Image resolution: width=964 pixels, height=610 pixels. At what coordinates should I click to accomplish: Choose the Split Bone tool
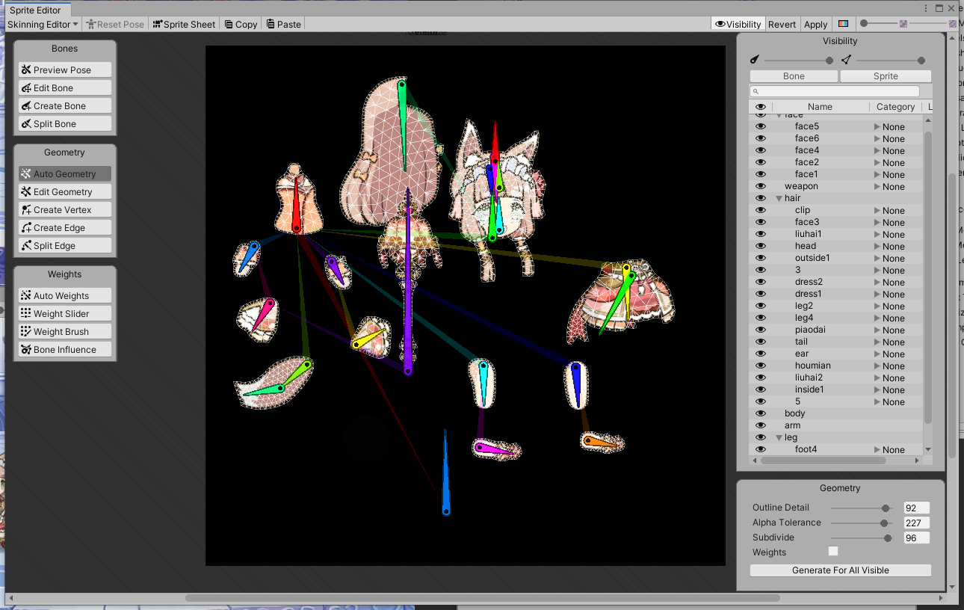pyautogui.click(x=65, y=123)
